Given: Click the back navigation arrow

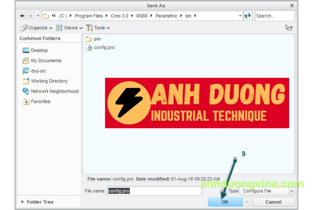Looking at the screenshot, I should 22,16.
